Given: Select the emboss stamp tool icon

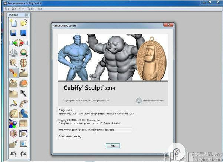Looking at the screenshot, I should [x=24, y=73].
